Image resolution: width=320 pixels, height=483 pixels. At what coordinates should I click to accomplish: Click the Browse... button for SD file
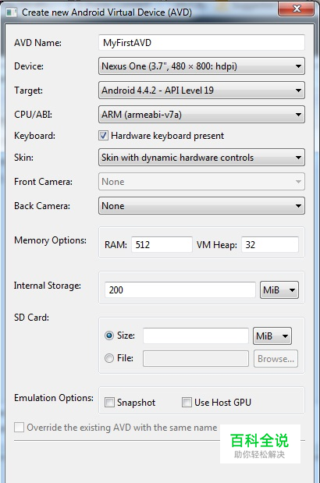click(x=276, y=359)
